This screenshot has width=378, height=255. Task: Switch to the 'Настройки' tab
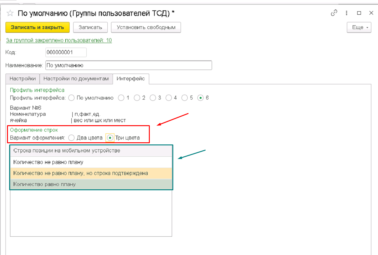(23, 79)
